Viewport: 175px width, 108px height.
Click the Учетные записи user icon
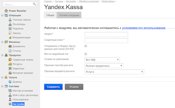point(10,20)
